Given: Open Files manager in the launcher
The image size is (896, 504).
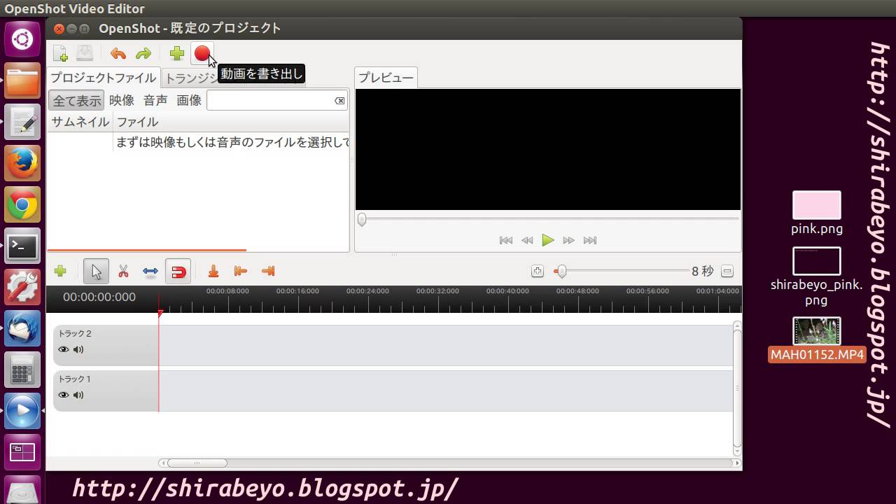Looking at the screenshot, I should (x=22, y=81).
